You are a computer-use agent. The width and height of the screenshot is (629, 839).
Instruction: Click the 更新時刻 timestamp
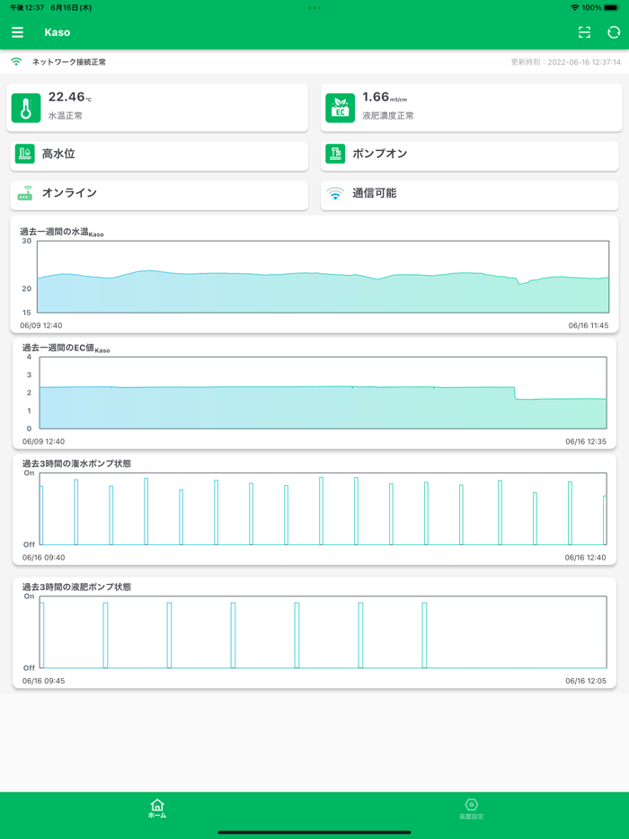click(566, 63)
